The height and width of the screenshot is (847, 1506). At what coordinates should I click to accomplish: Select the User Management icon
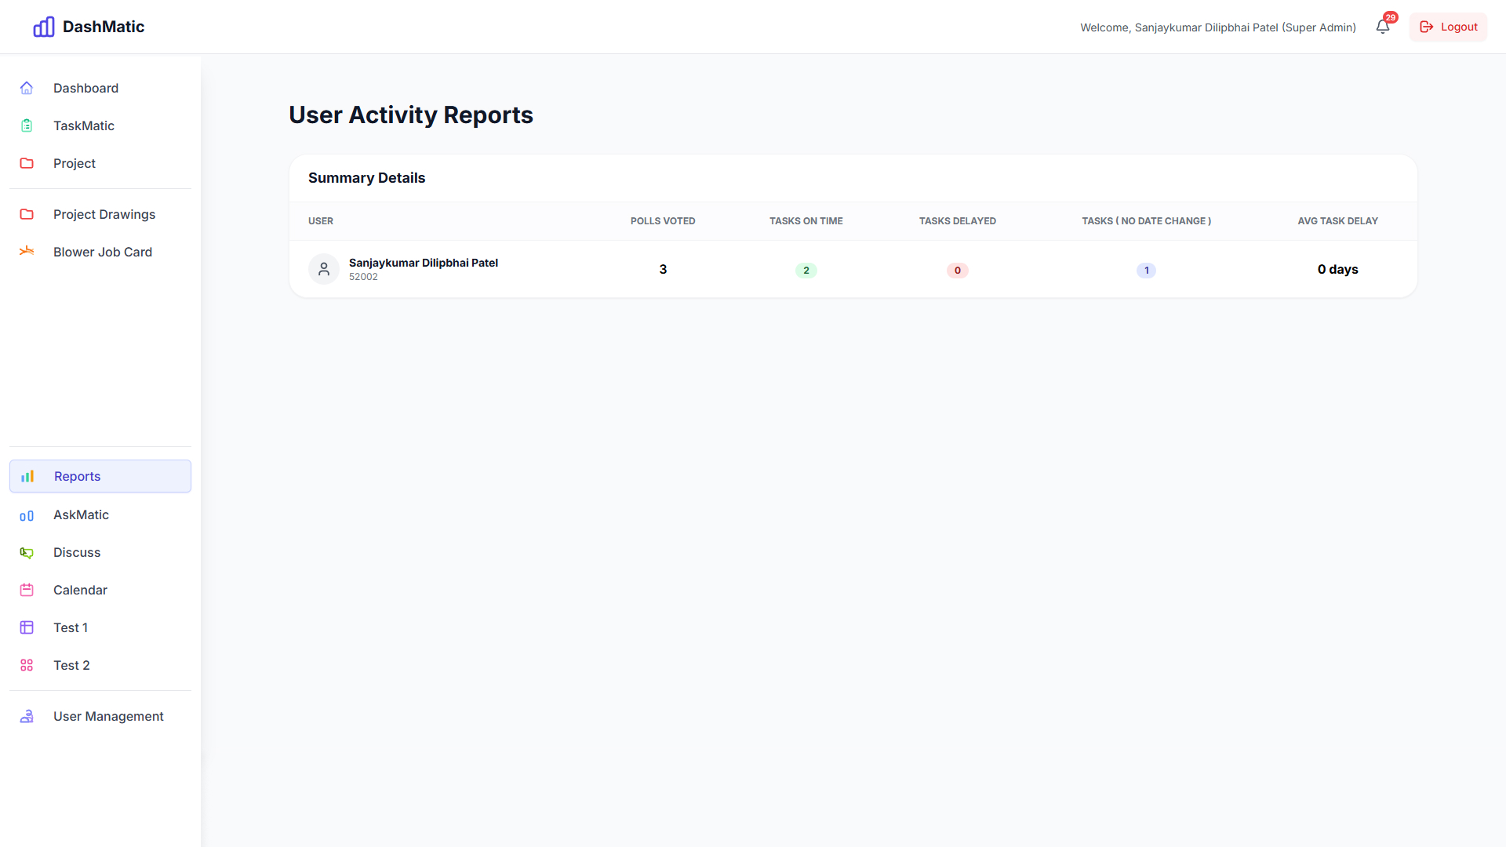point(27,716)
